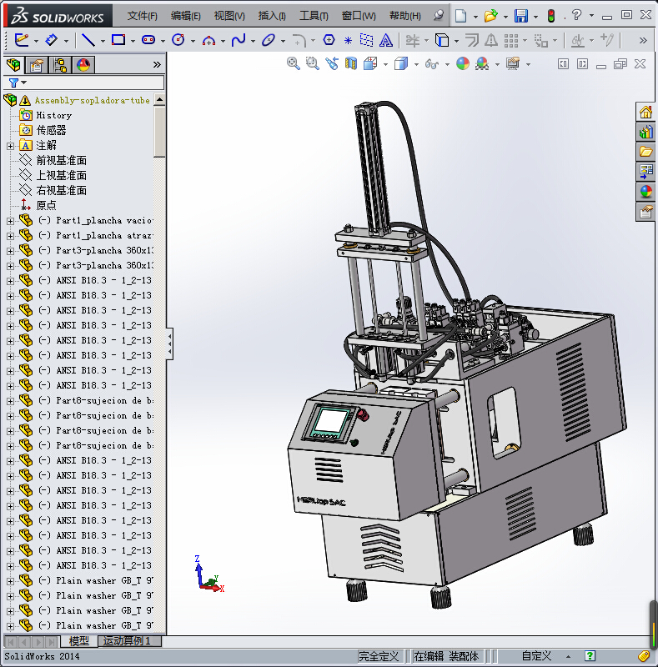This screenshot has height=667, width=658.
Task: Expand the Part1_plancha vacio tree node
Action: (10, 221)
